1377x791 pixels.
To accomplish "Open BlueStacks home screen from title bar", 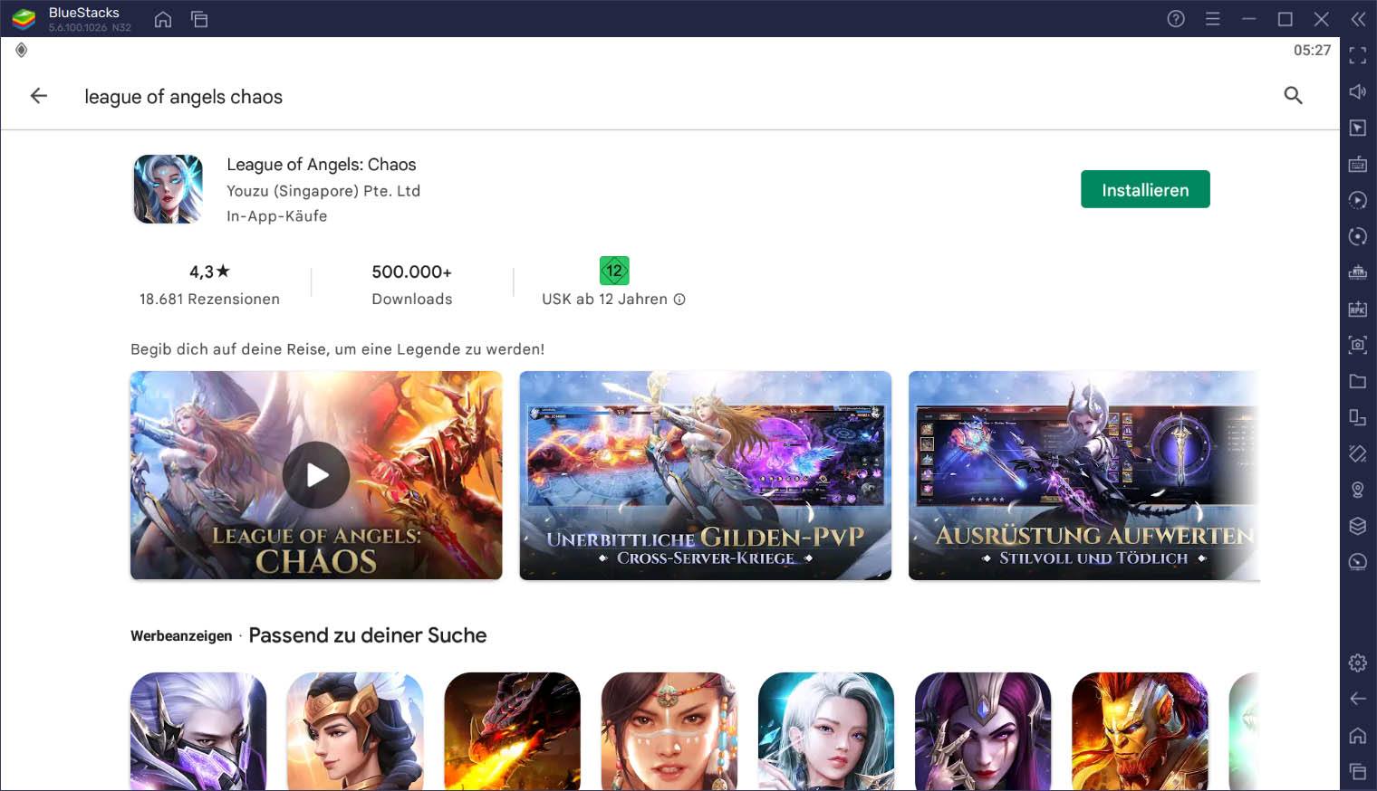I will 163,19.
